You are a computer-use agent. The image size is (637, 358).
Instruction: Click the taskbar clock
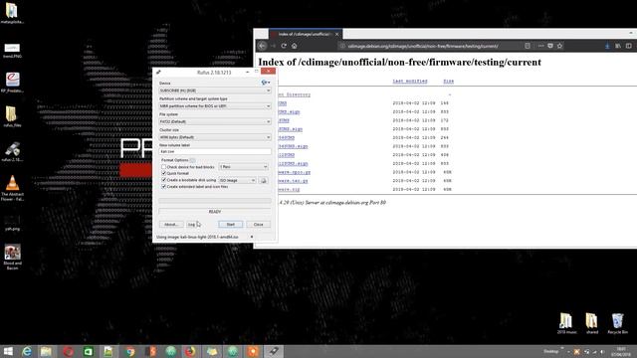pos(621,352)
